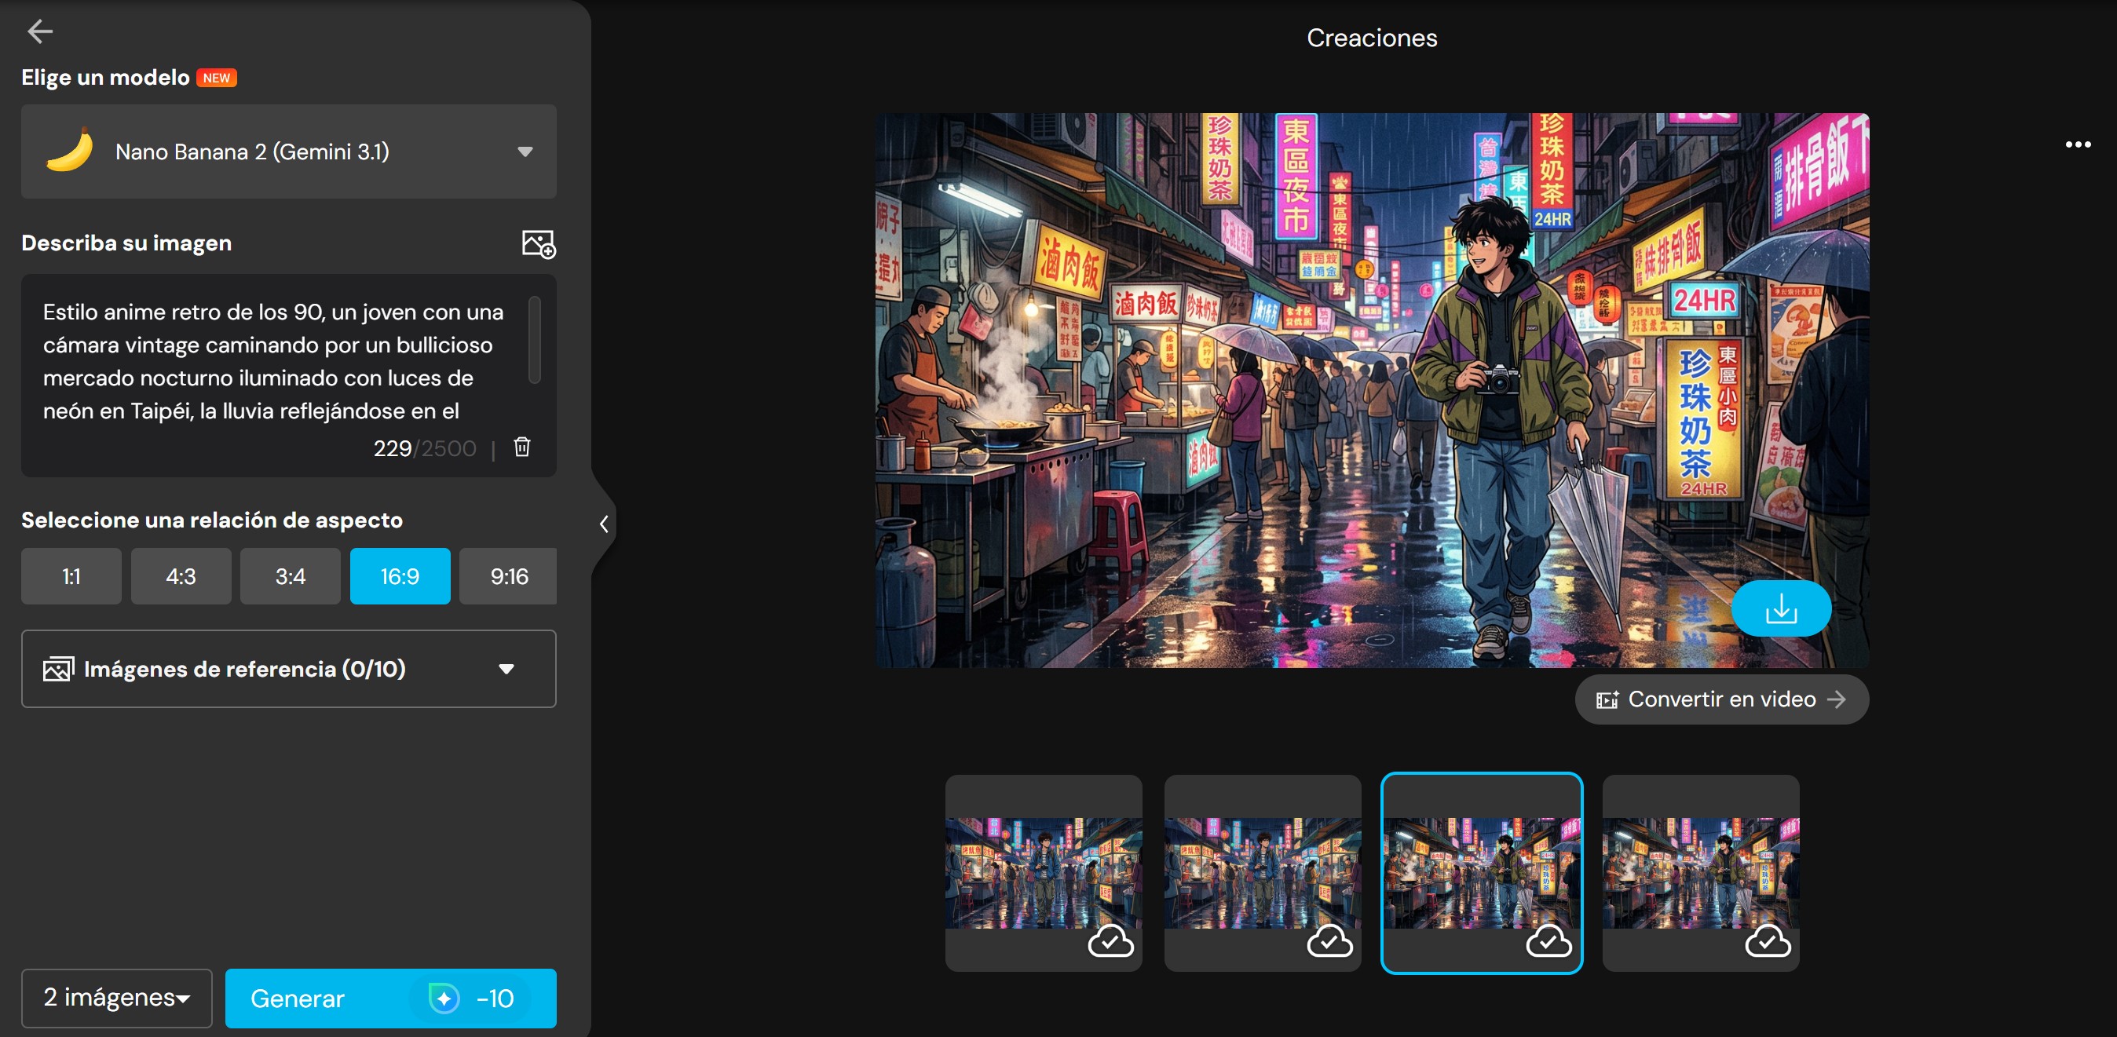The height and width of the screenshot is (1037, 2117).
Task: Select the 9:16 aspect ratio
Action: [x=508, y=576]
